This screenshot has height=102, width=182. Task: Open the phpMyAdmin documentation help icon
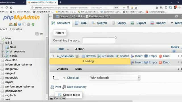(20, 24)
